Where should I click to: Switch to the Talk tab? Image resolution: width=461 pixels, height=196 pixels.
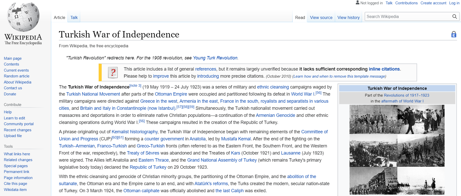point(74,17)
